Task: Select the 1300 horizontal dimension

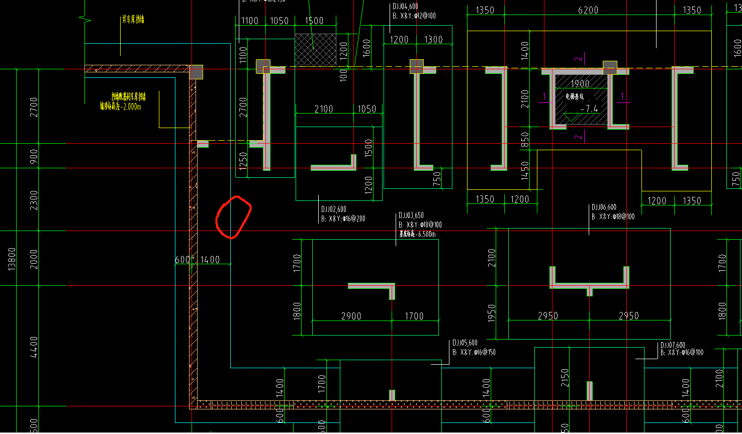Action: coord(433,40)
